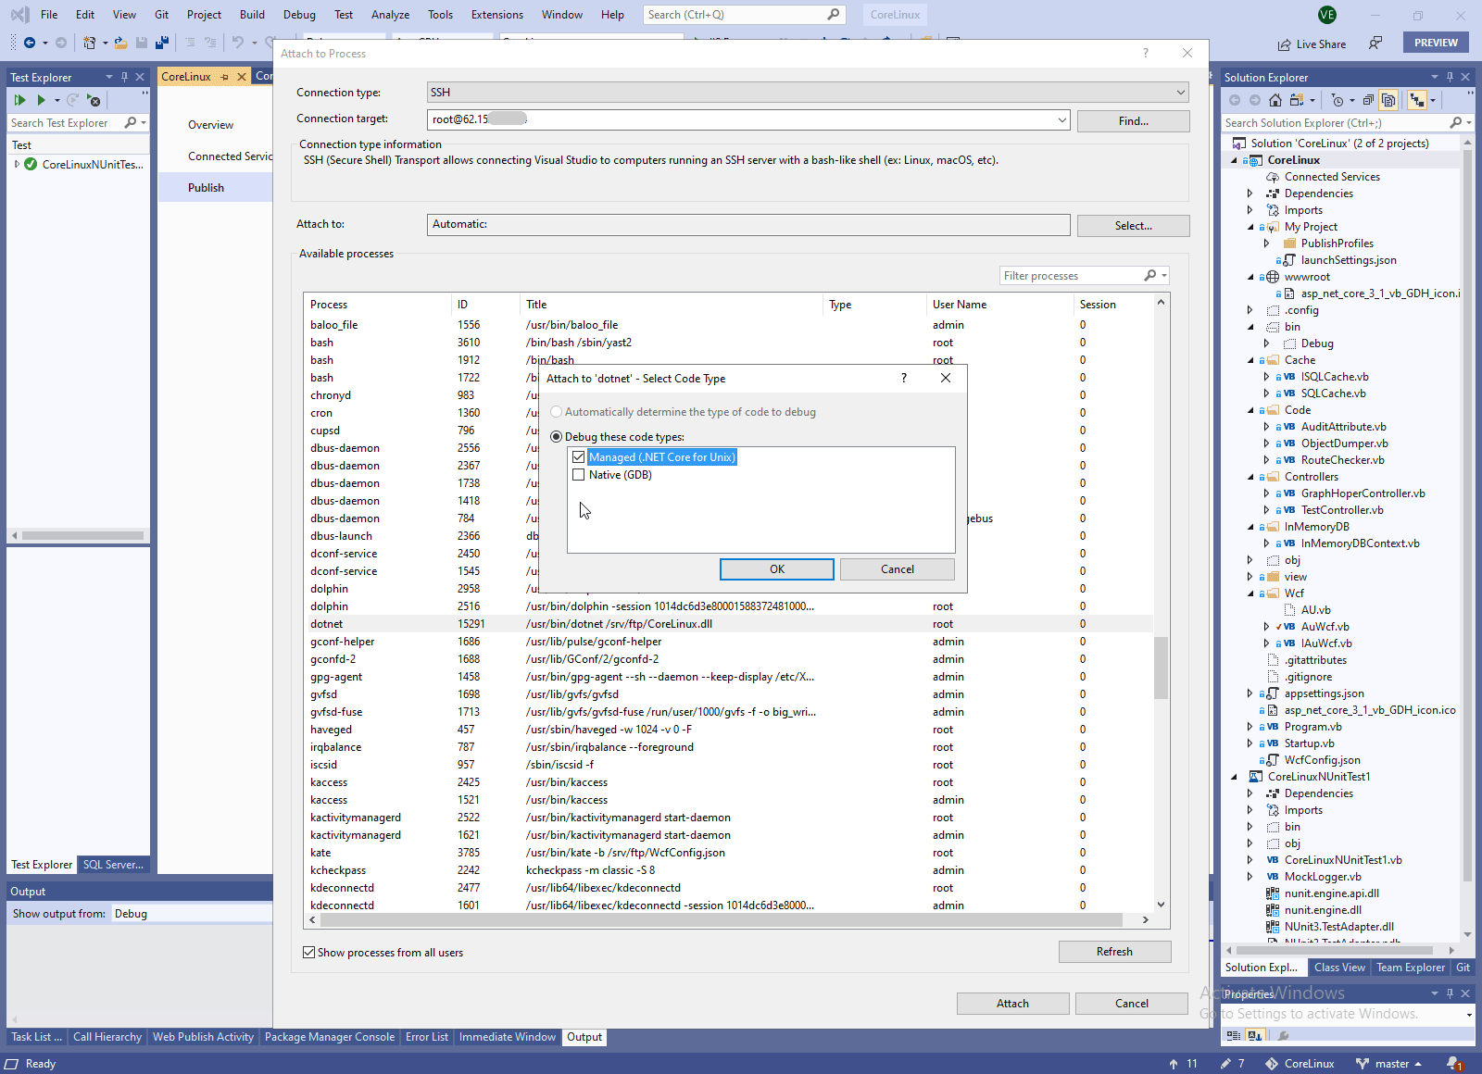
Task: Click Cancel in Select Code Type dialog
Action: [898, 569]
